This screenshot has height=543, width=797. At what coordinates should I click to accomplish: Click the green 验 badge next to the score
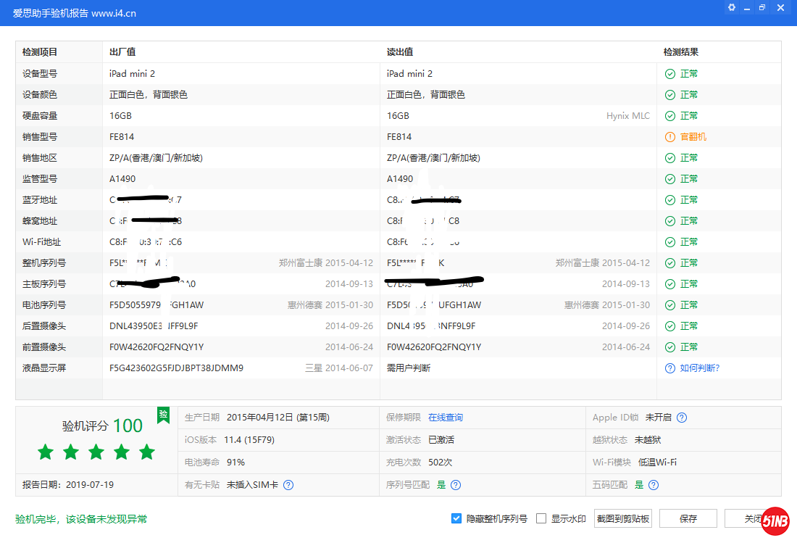coord(164,415)
